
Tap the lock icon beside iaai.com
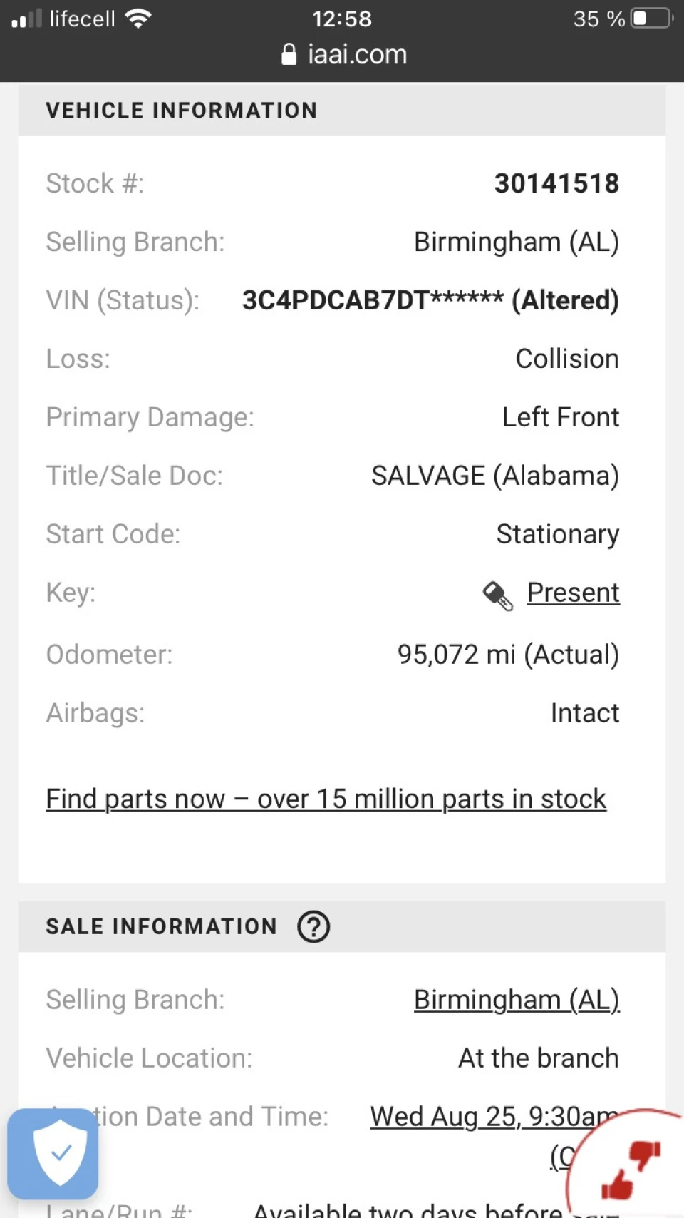coord(289,54)
